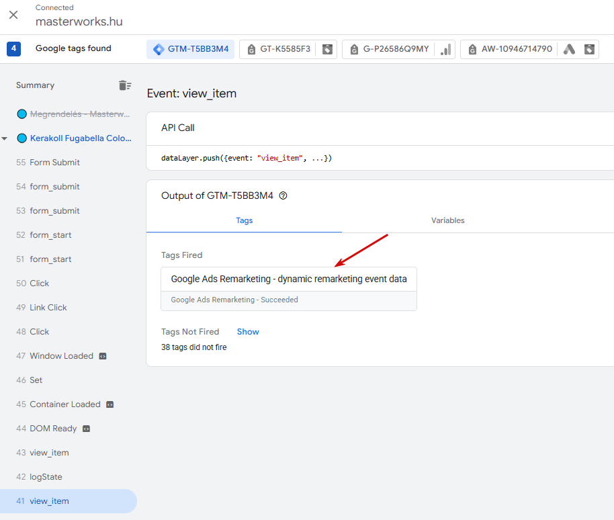The height and width of the screenshot is (520, 614).
Task: Click the GTM diamond icon in container chip
Action: point(159,49)
